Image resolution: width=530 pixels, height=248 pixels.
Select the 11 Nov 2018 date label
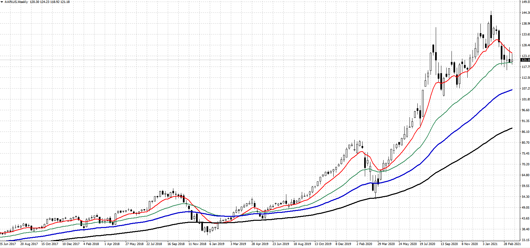pos(197,244)
